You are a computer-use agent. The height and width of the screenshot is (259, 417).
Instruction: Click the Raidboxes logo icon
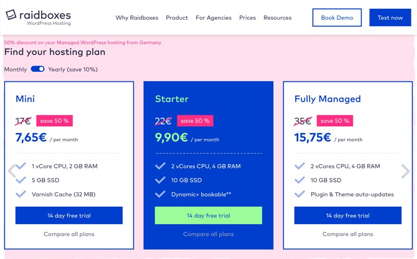pos(11,15)
